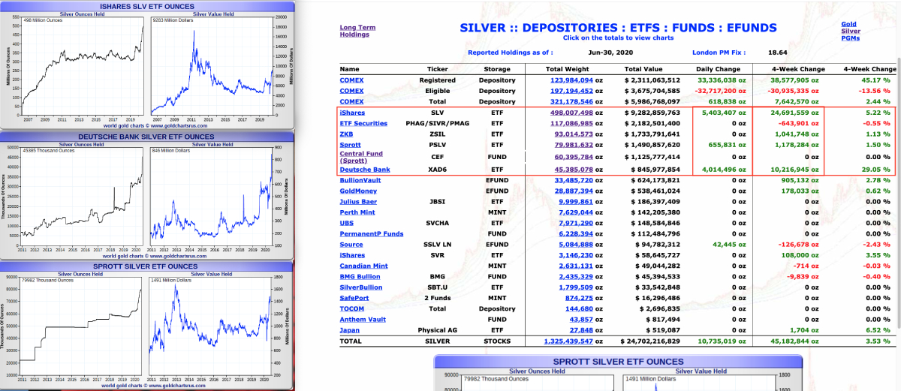901x391 pixels.
Task: View chart for Deutsche Bank 45,385,078 oz
Action: (x=574, y=170)
